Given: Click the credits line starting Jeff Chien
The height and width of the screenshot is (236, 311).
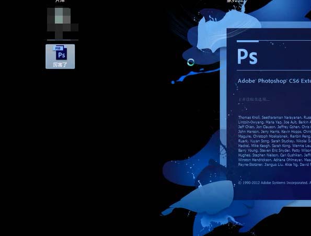Looking at the screenshot, I should [x=274, y=127].
